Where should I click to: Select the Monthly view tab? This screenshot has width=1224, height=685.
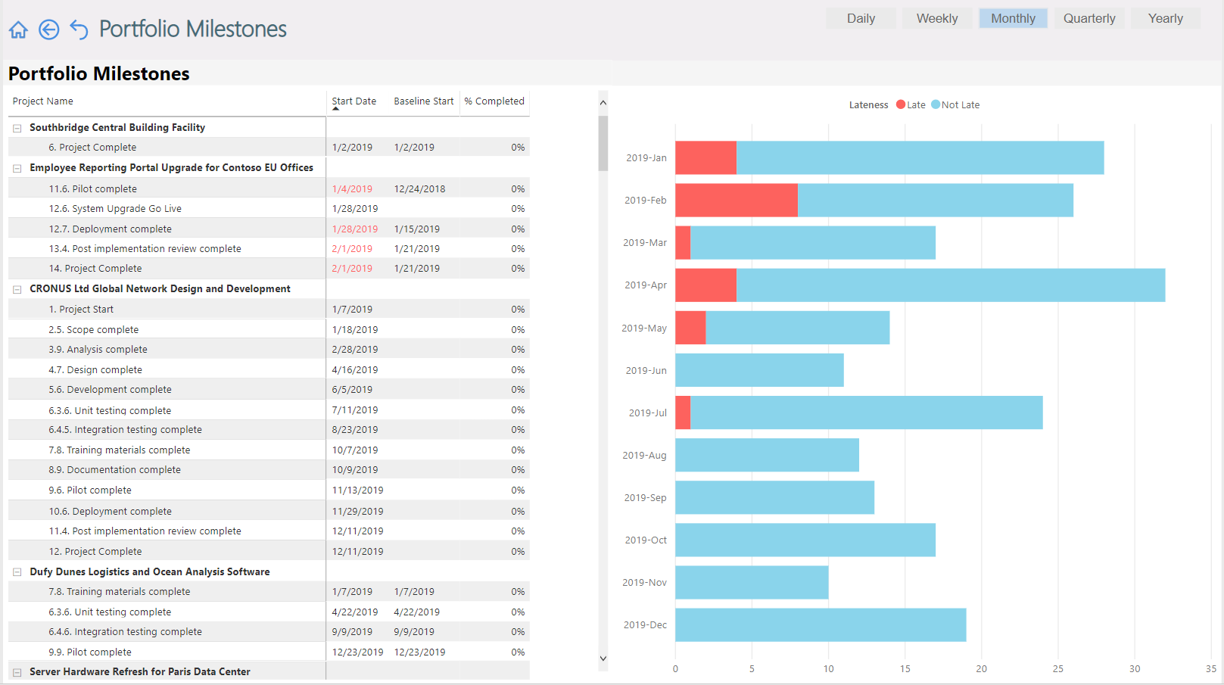click(x=1013, y=18)
